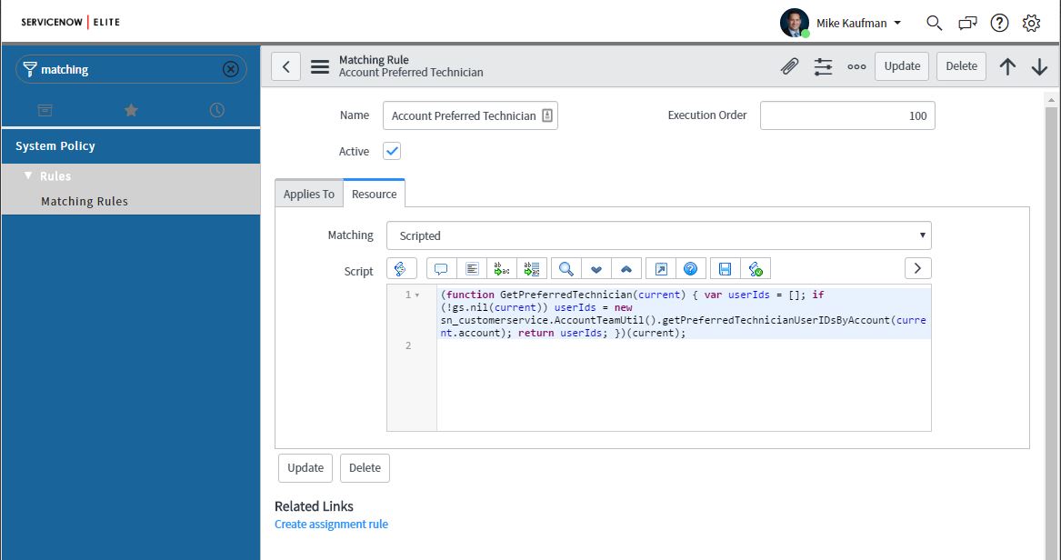Click the more options ellipsis icon

click(856, 65)
